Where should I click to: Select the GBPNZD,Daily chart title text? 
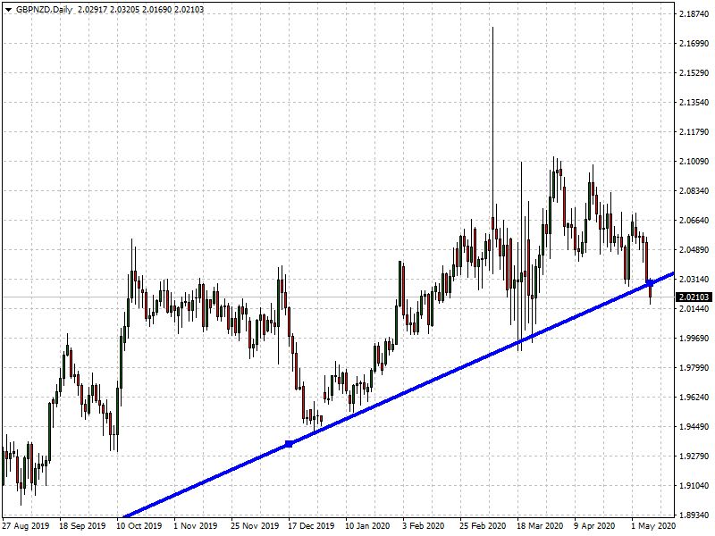(44, 9)
